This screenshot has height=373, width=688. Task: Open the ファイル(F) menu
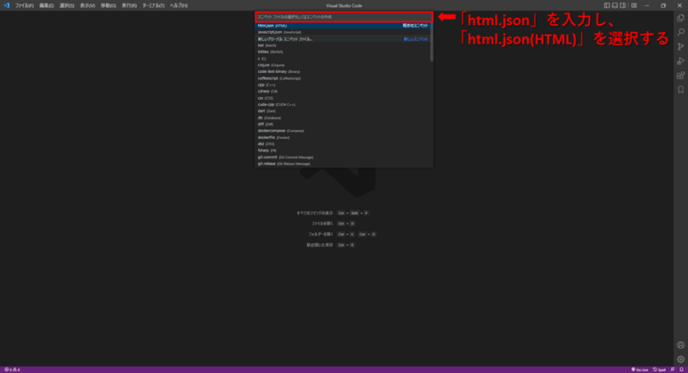click(24, 5)
